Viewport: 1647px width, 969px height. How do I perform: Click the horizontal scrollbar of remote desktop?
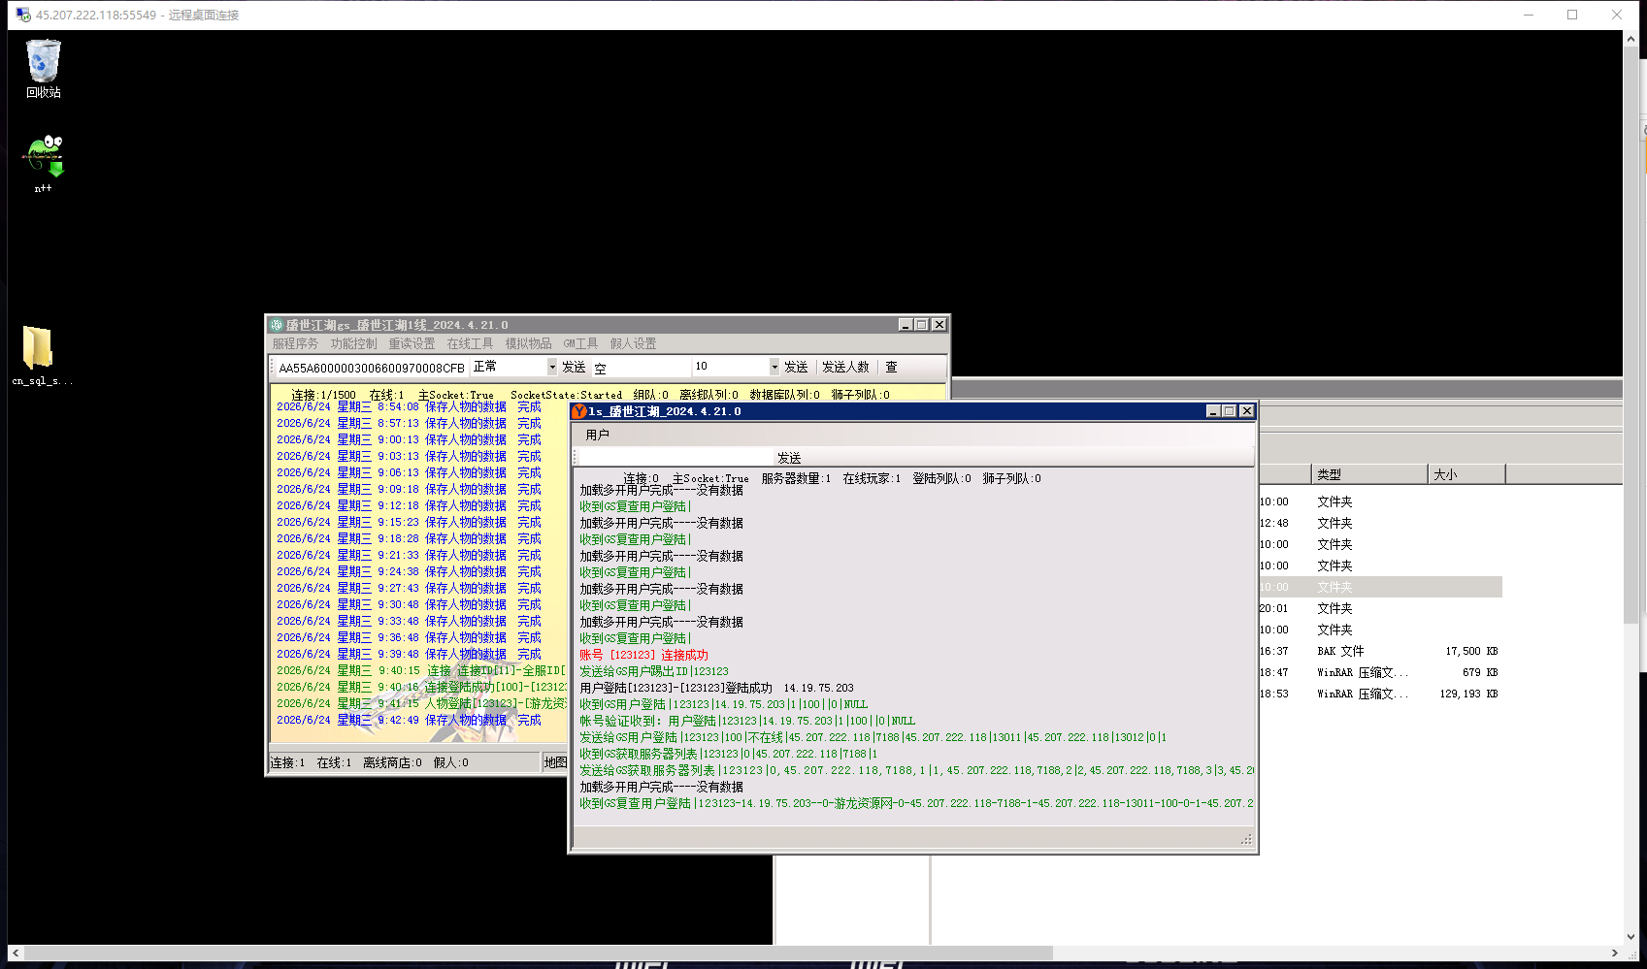530,953
